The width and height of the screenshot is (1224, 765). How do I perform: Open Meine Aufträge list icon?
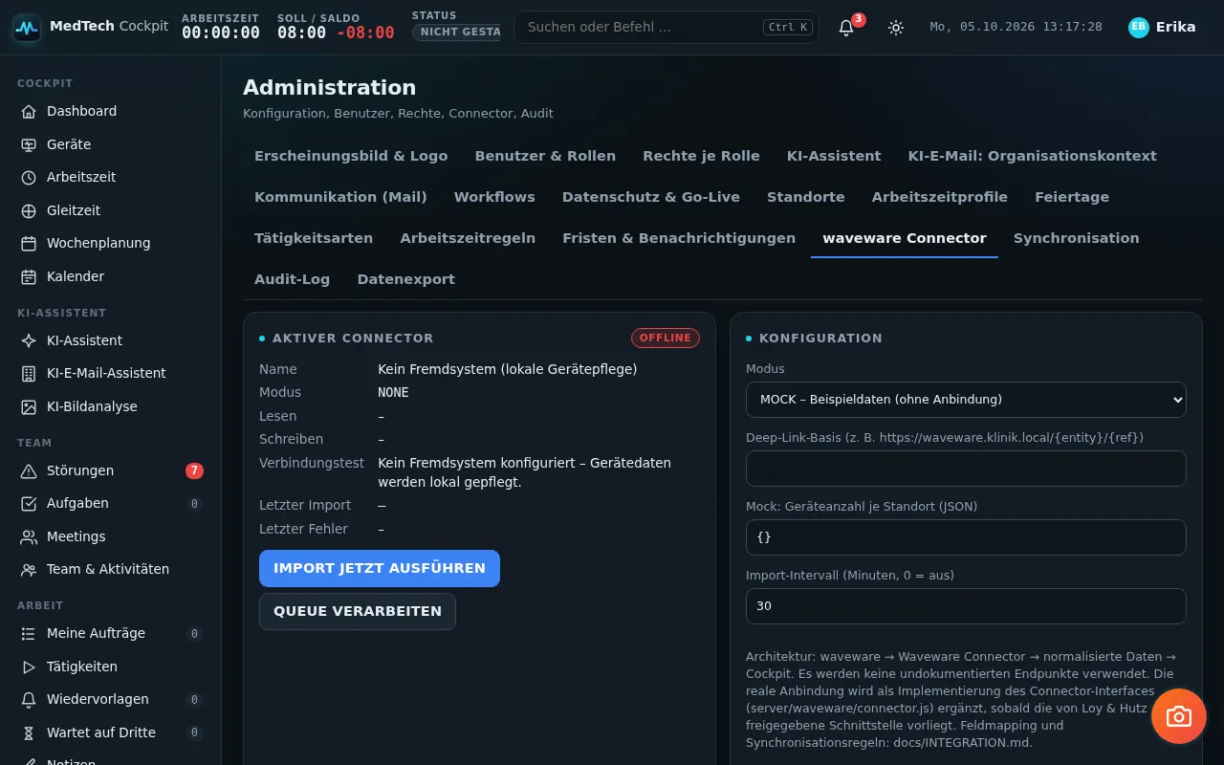(29, 633)
